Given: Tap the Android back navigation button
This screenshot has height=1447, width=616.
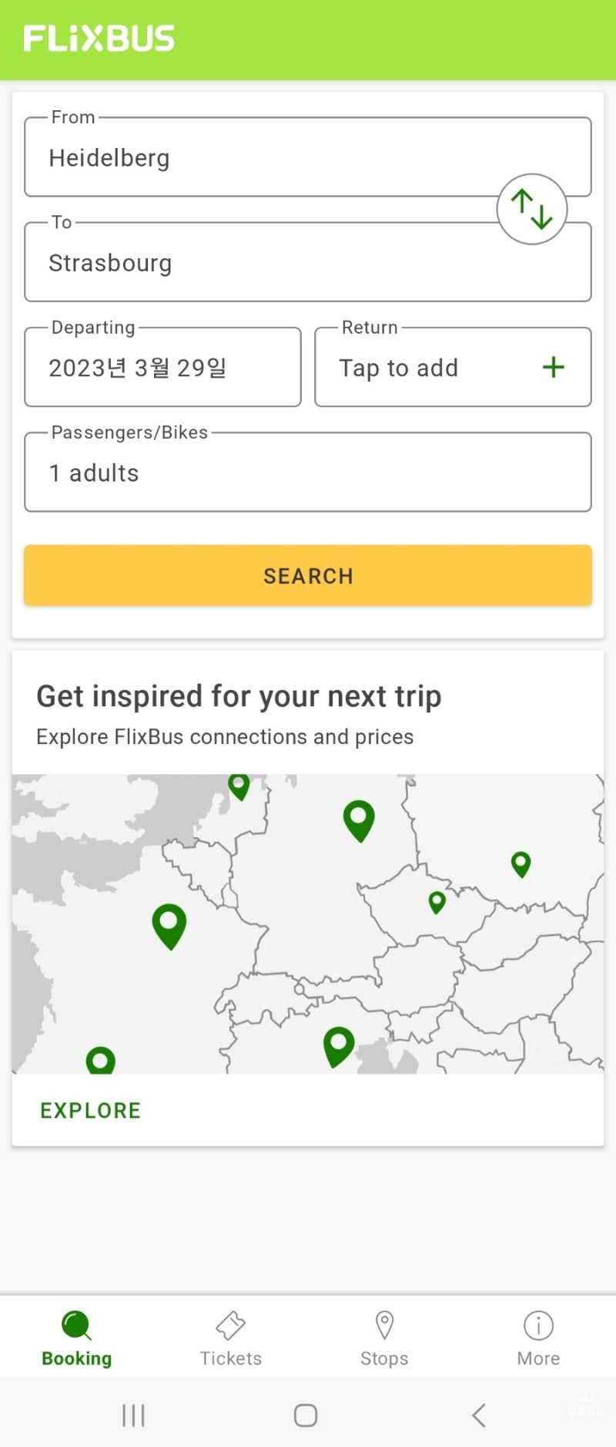Looking at the screenshot, I should (479, 1415).
